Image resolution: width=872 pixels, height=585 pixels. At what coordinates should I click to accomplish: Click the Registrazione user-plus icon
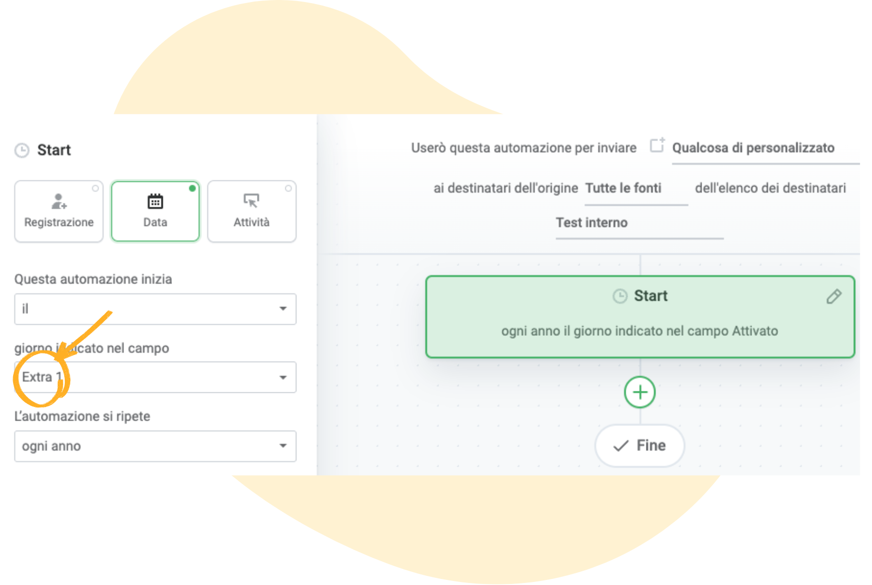[59, 201]
